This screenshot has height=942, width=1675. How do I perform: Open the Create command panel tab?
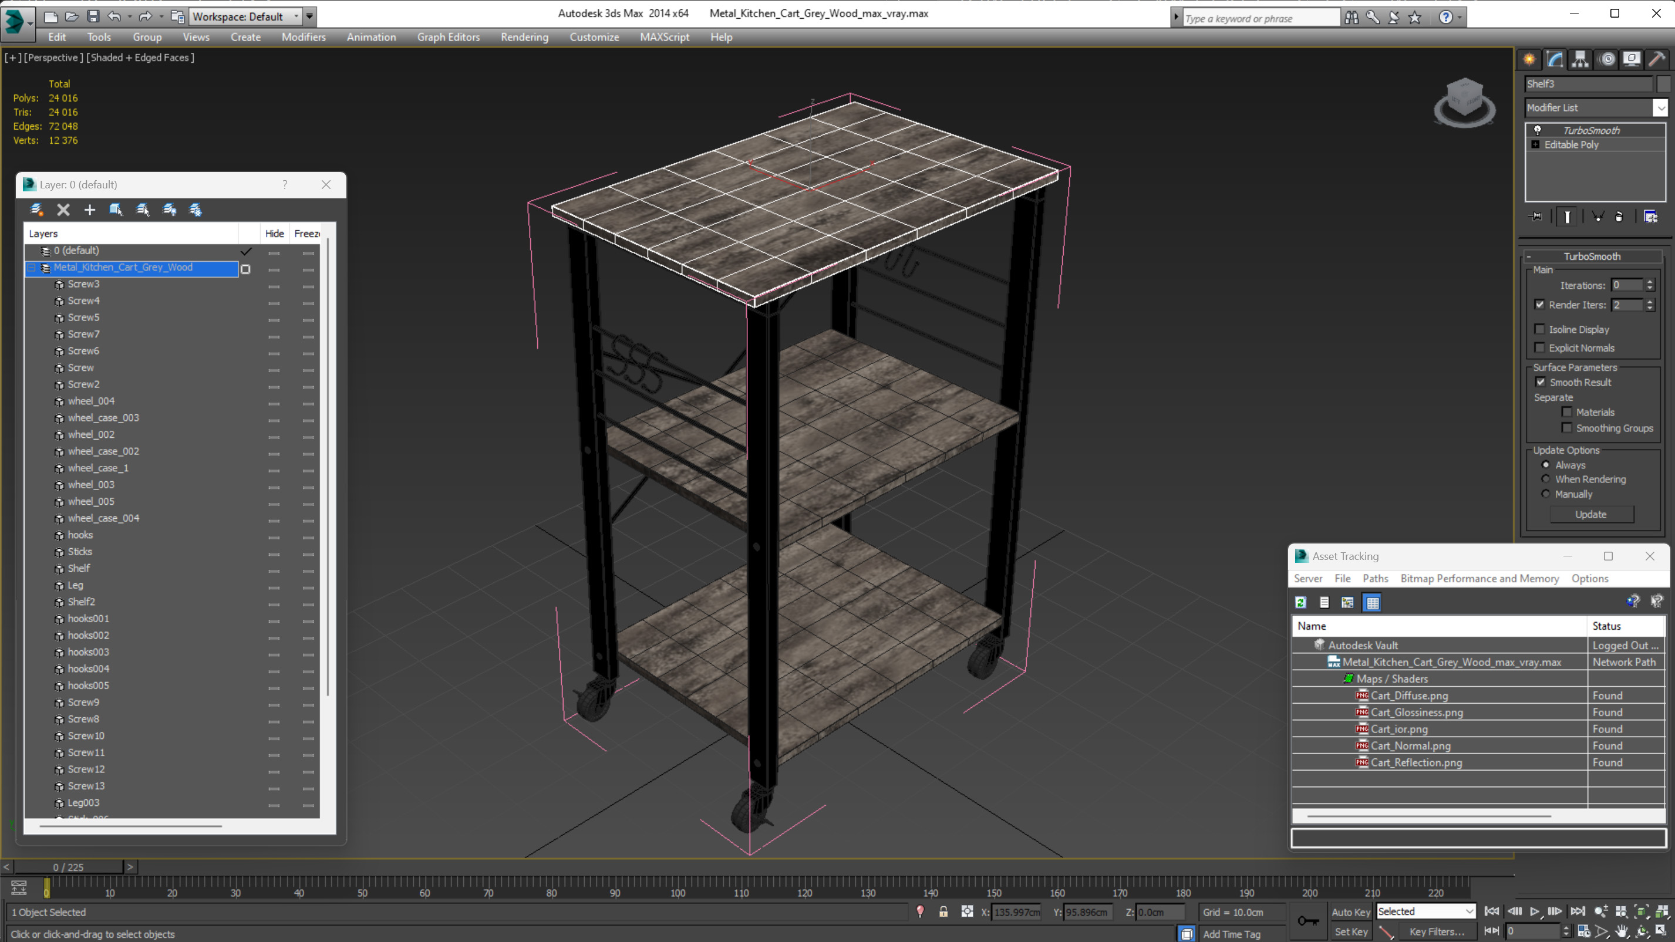(x=1529, y=60)
